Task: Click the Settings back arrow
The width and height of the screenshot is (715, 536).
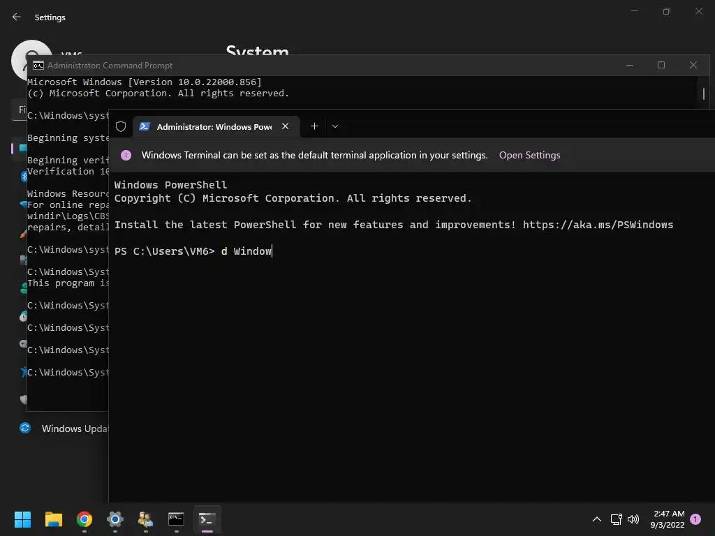Action: (x=17, y=17)
